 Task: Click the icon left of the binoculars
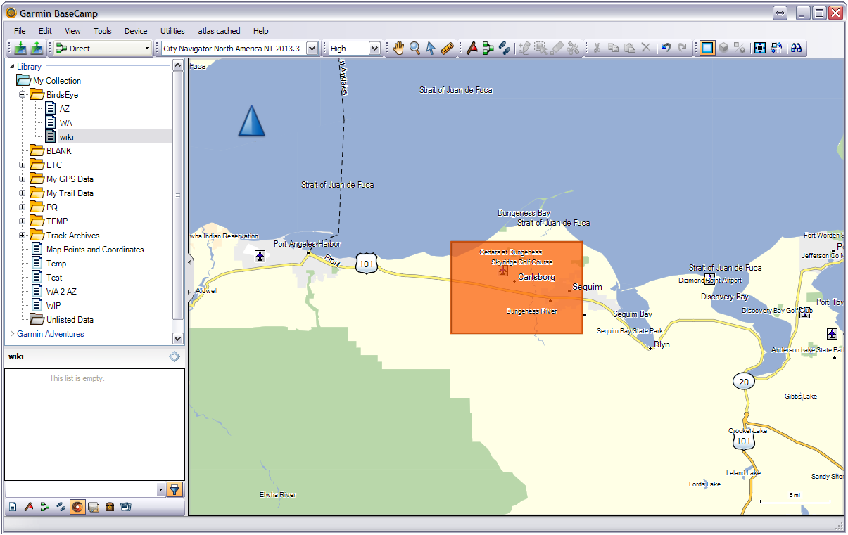776,48
